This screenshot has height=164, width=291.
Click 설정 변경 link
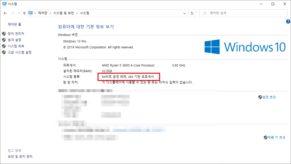pyautogui.click(x=269, y=97)
